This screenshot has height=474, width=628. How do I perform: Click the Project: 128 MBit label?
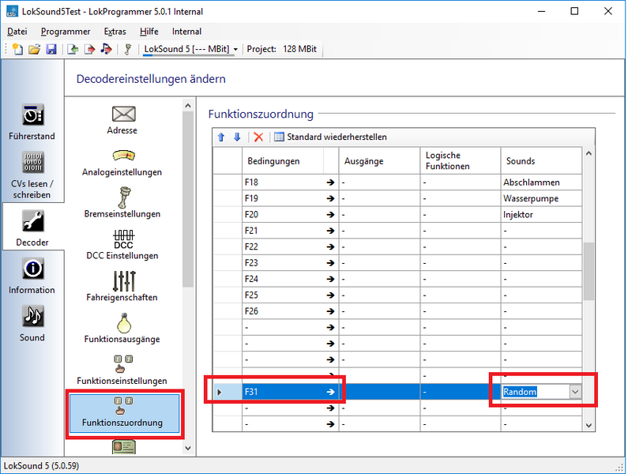(281, 49)
